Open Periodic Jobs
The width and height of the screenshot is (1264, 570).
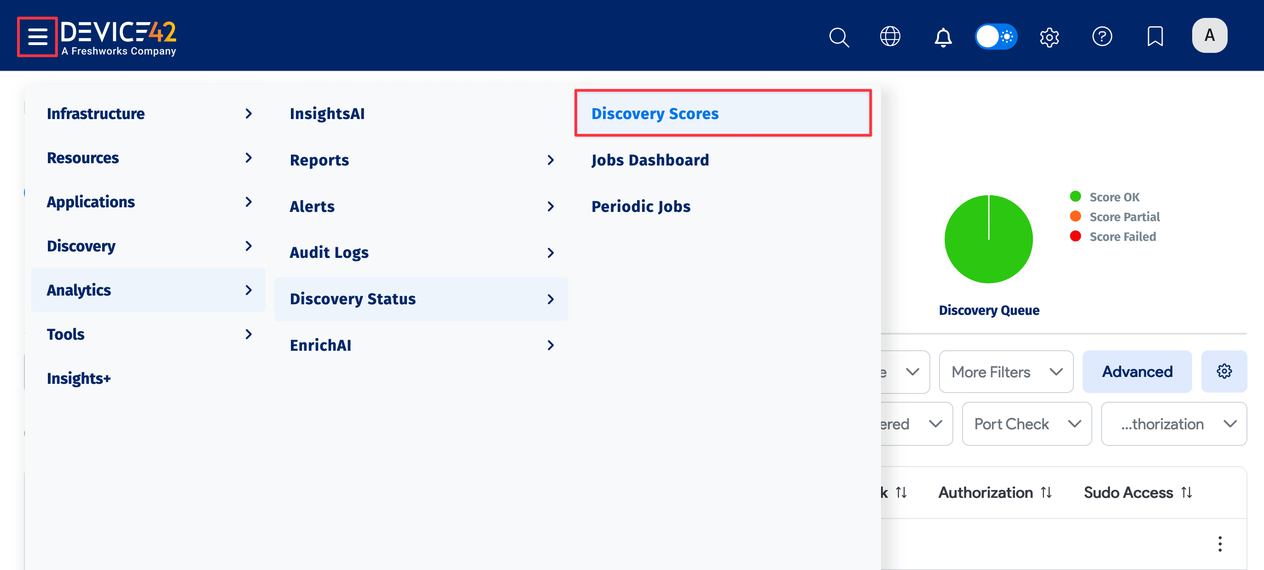tap(640, 206)
